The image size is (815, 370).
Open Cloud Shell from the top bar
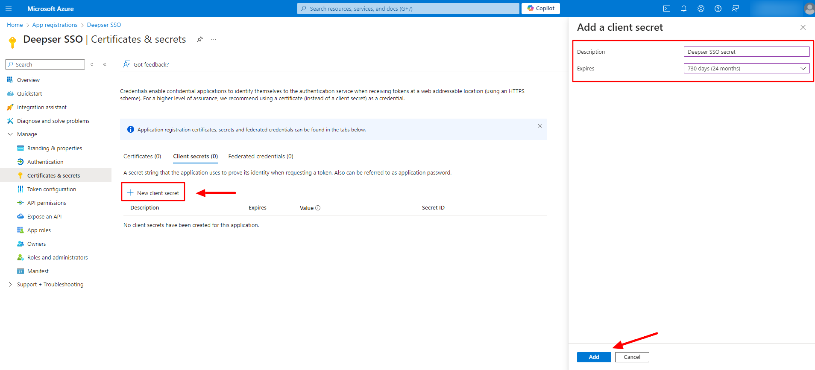tap(667, 9)
